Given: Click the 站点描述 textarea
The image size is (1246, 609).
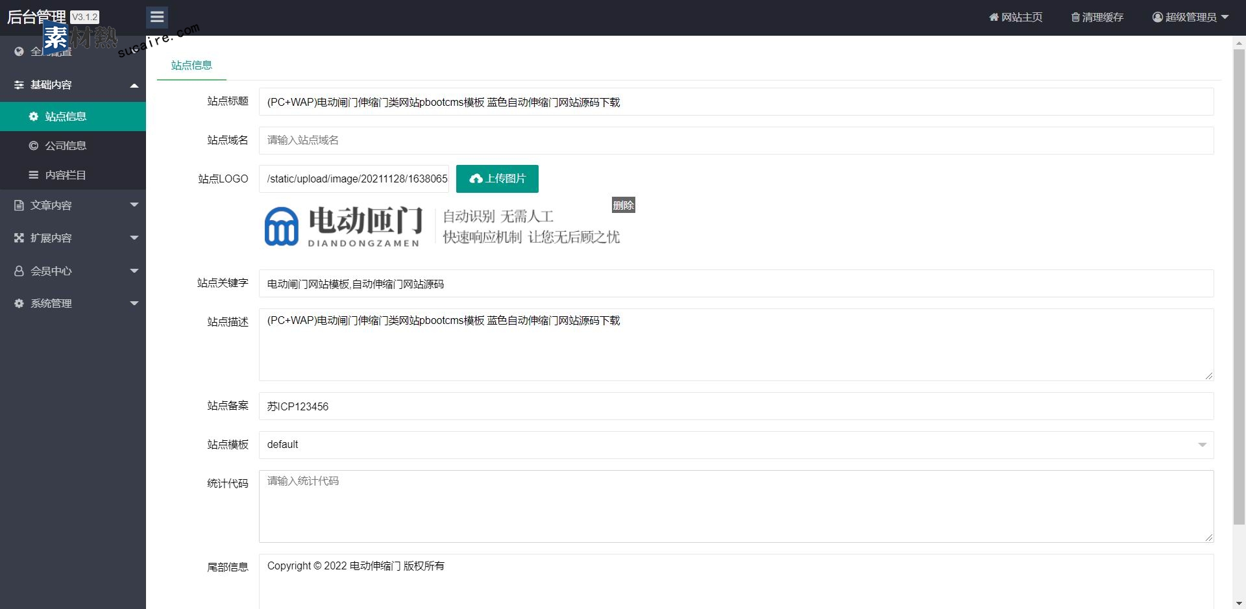Looking at the screenshot, I should [x=736, y=345].
